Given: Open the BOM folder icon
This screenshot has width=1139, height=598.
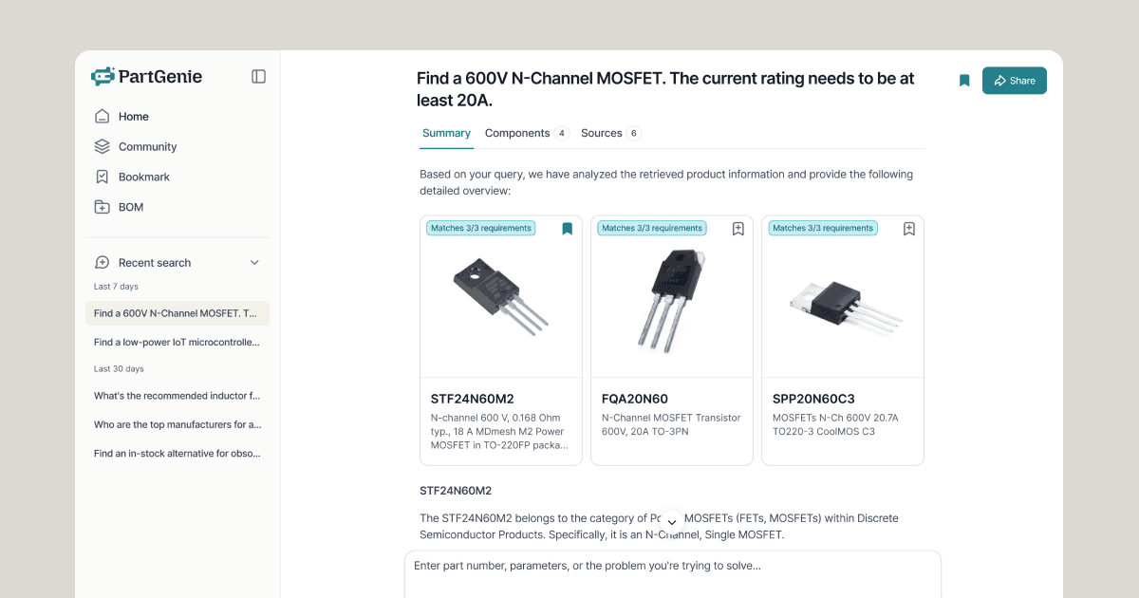Looking at the screenshot, I should coord(103,207).
